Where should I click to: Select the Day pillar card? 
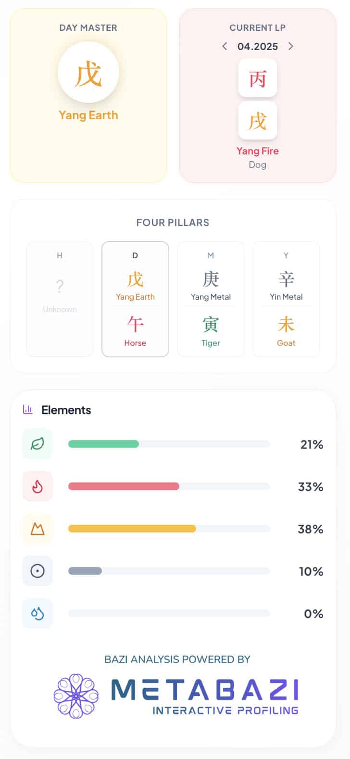click(135, 299)
